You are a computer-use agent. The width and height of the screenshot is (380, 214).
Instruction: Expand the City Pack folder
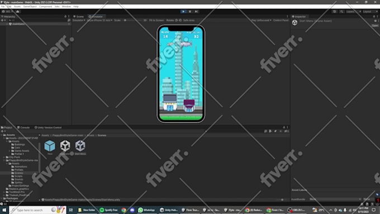pos(4,157)
